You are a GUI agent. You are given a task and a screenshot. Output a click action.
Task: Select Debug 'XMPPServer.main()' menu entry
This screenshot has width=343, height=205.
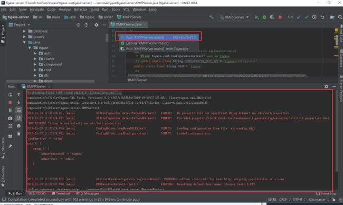(x=159, y=43)
